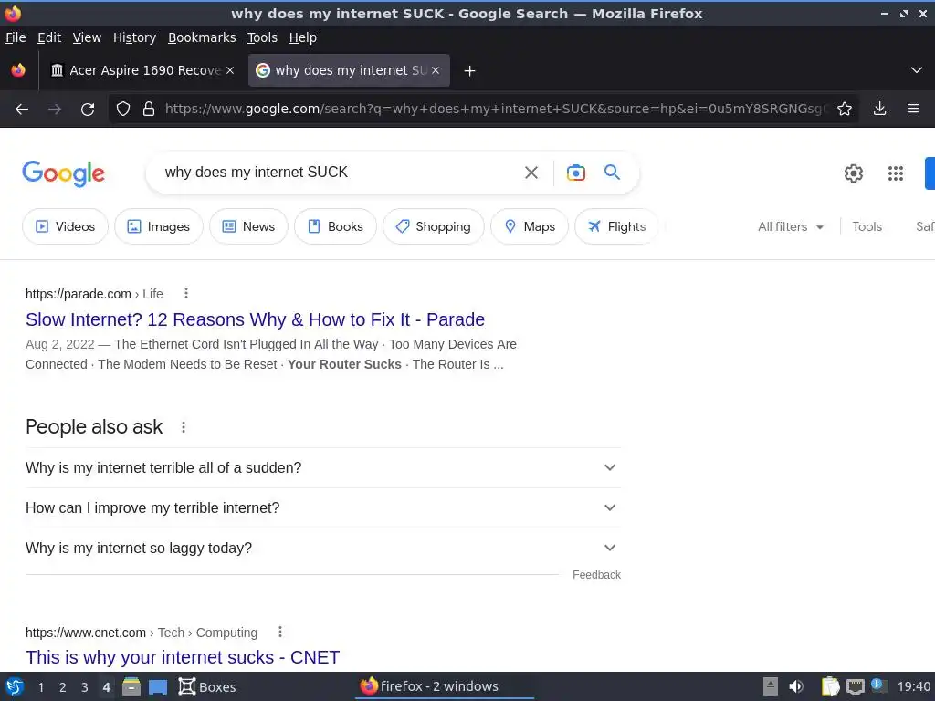This screenshot has width=935, height=701.
Task: Filter results by Shopping
Action: [434, 226]
